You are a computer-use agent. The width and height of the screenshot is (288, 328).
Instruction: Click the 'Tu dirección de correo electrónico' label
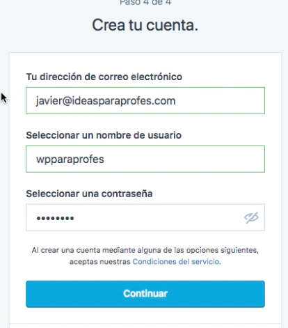(x=104, y=77)
